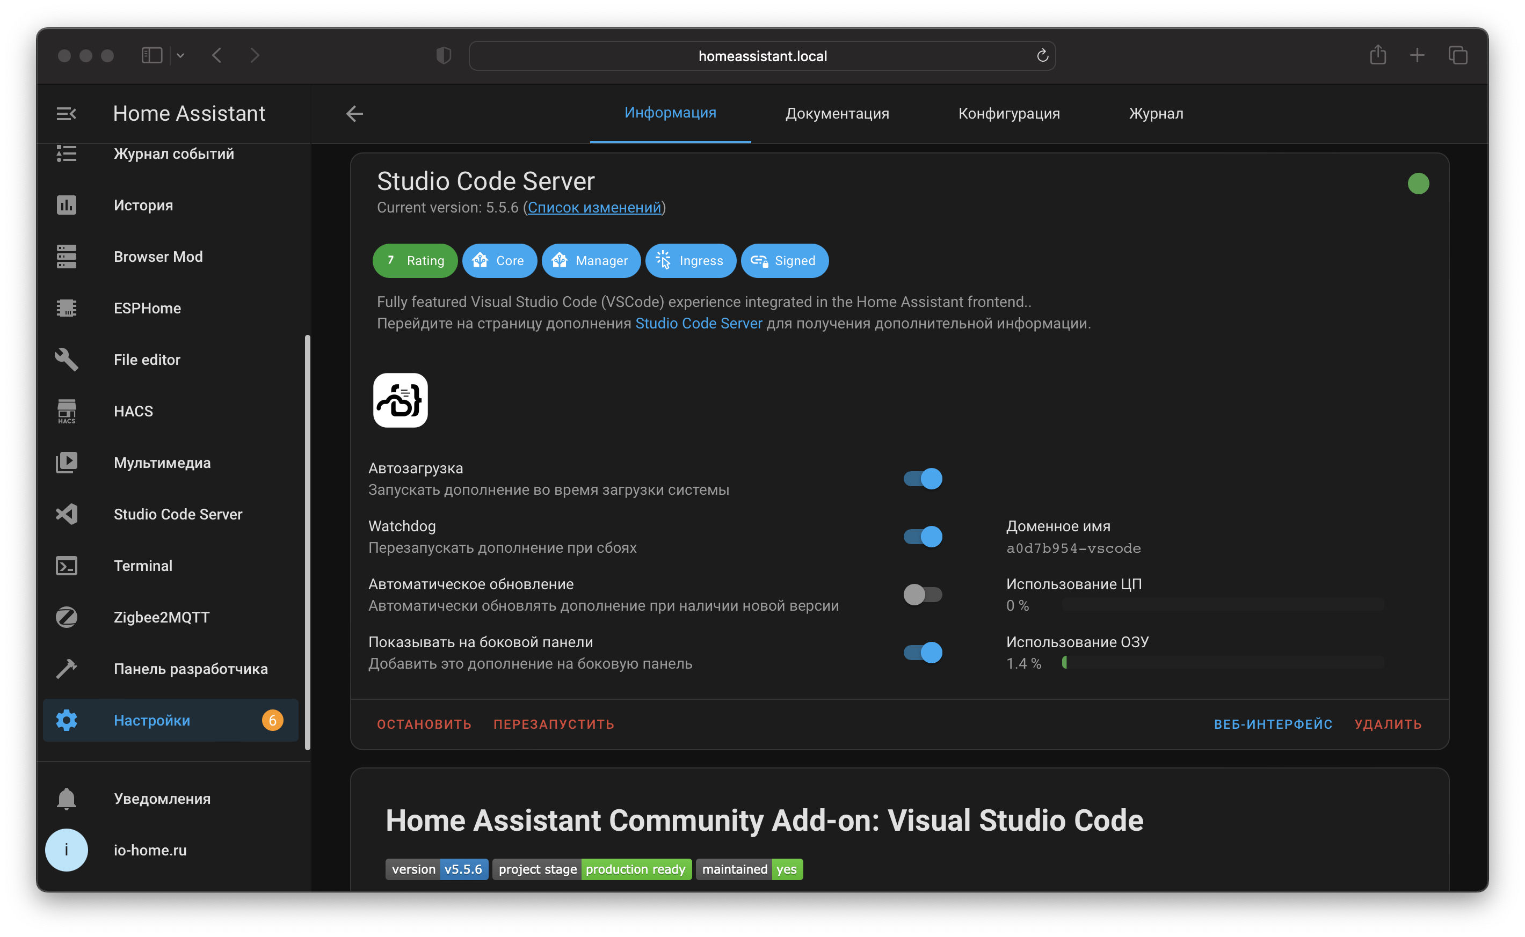Image resolution: width=1525 pixels, height=937 pixels.
Task: Click the homeassistant.local address field
Action: click(x=762, y=56)
